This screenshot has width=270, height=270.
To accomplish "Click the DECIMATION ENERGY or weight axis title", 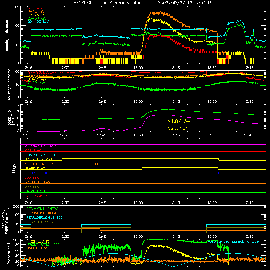I will 5,219.
